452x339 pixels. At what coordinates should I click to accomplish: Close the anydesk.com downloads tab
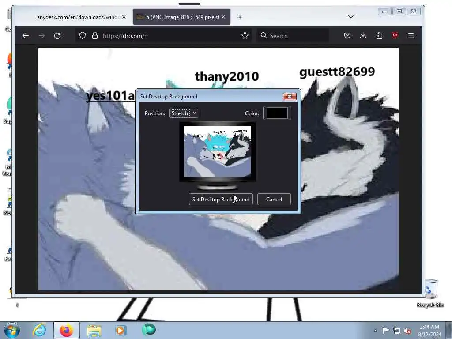(x=124, y=17)
